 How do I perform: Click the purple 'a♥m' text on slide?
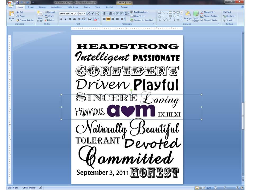tap(131, 111)
